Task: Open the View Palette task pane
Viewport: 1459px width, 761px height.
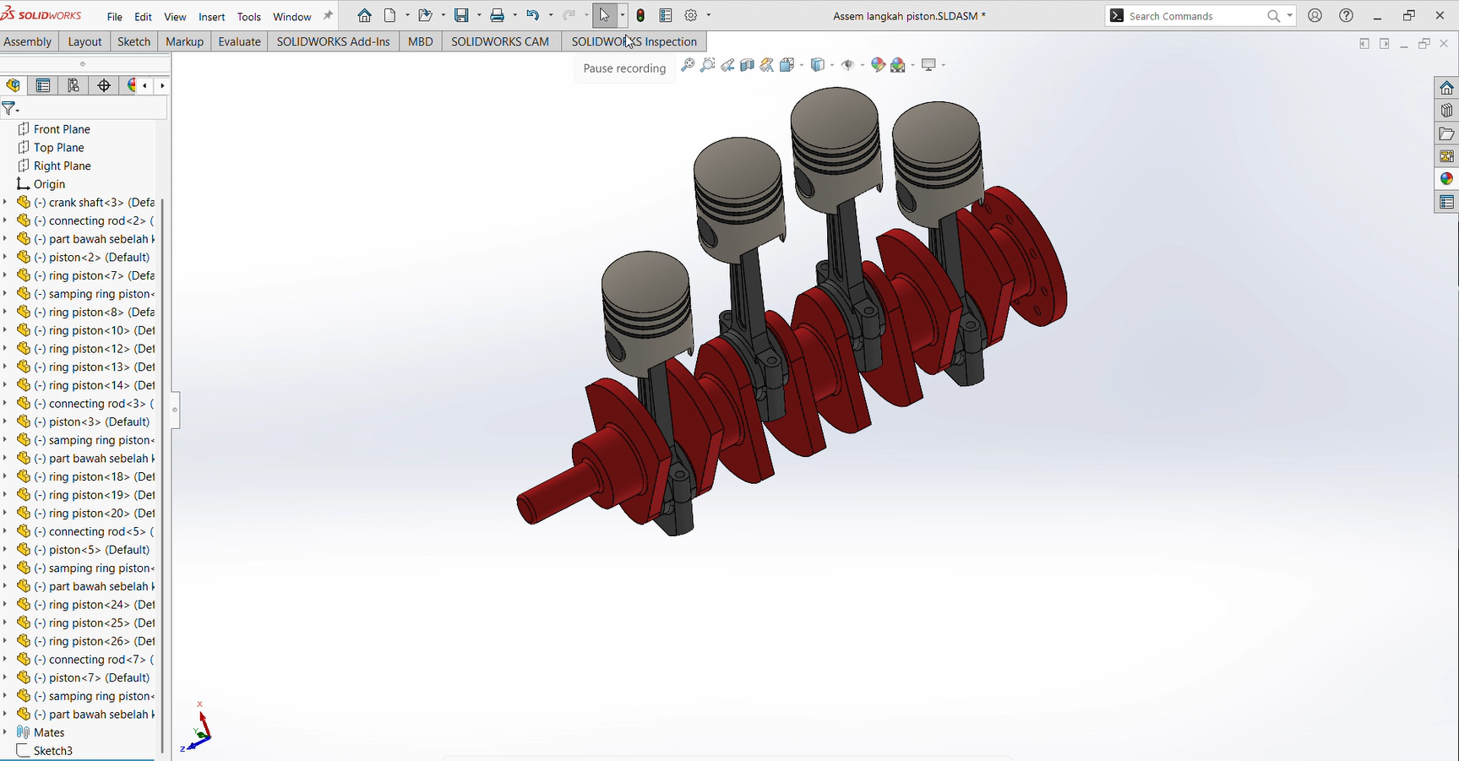Action: tap(1447, 156)
